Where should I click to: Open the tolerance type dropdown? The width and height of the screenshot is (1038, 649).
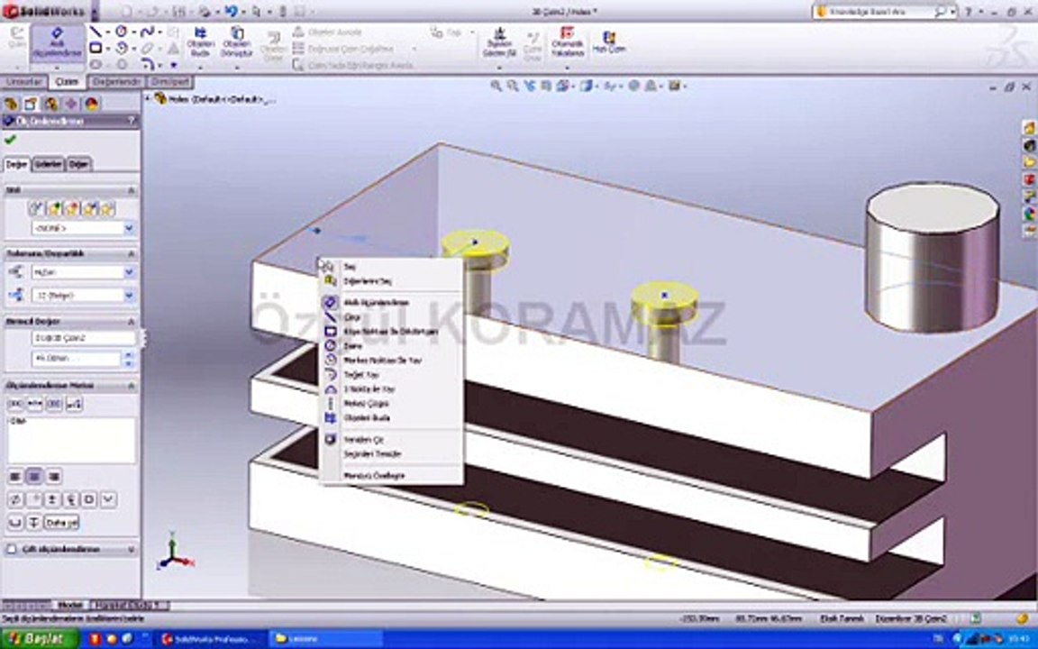[129, 272]
